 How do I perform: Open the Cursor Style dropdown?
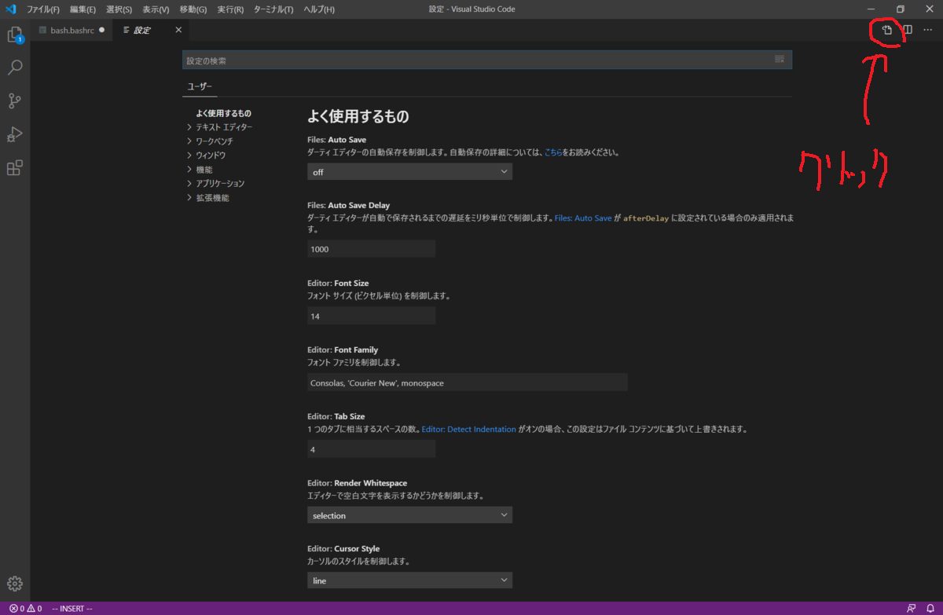point(409,580)
